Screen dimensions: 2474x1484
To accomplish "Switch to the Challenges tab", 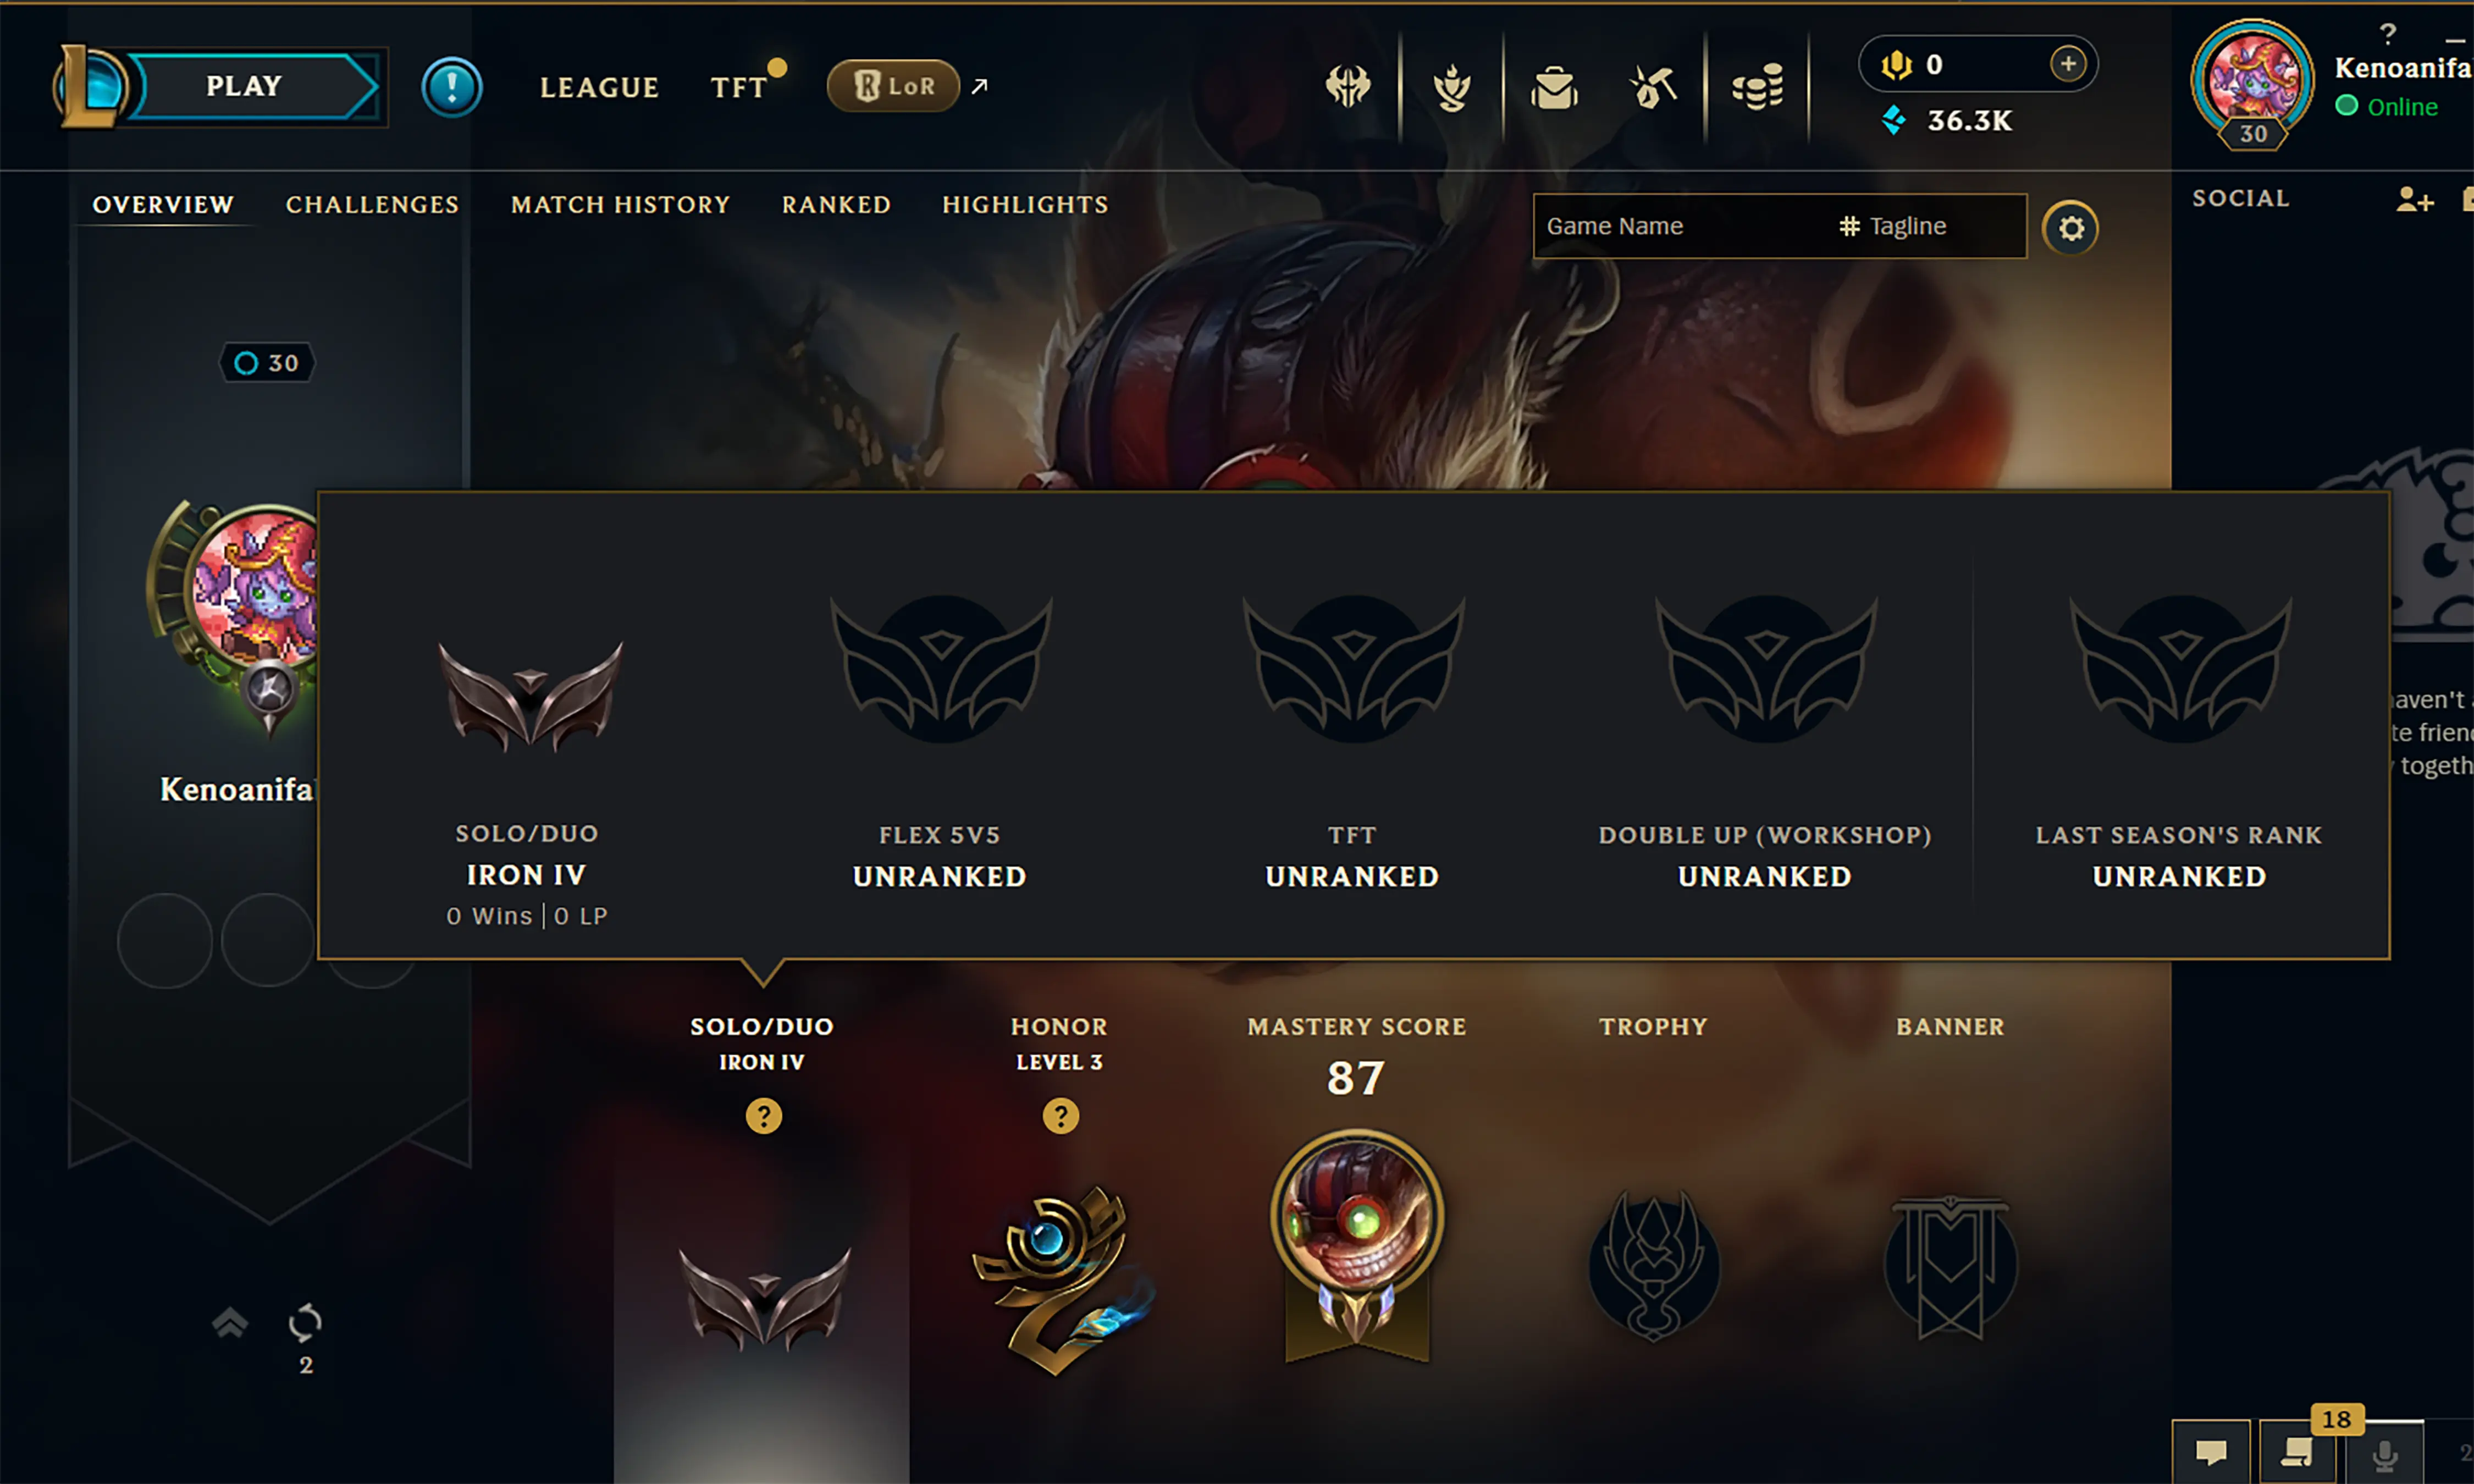I will (373, 204).
